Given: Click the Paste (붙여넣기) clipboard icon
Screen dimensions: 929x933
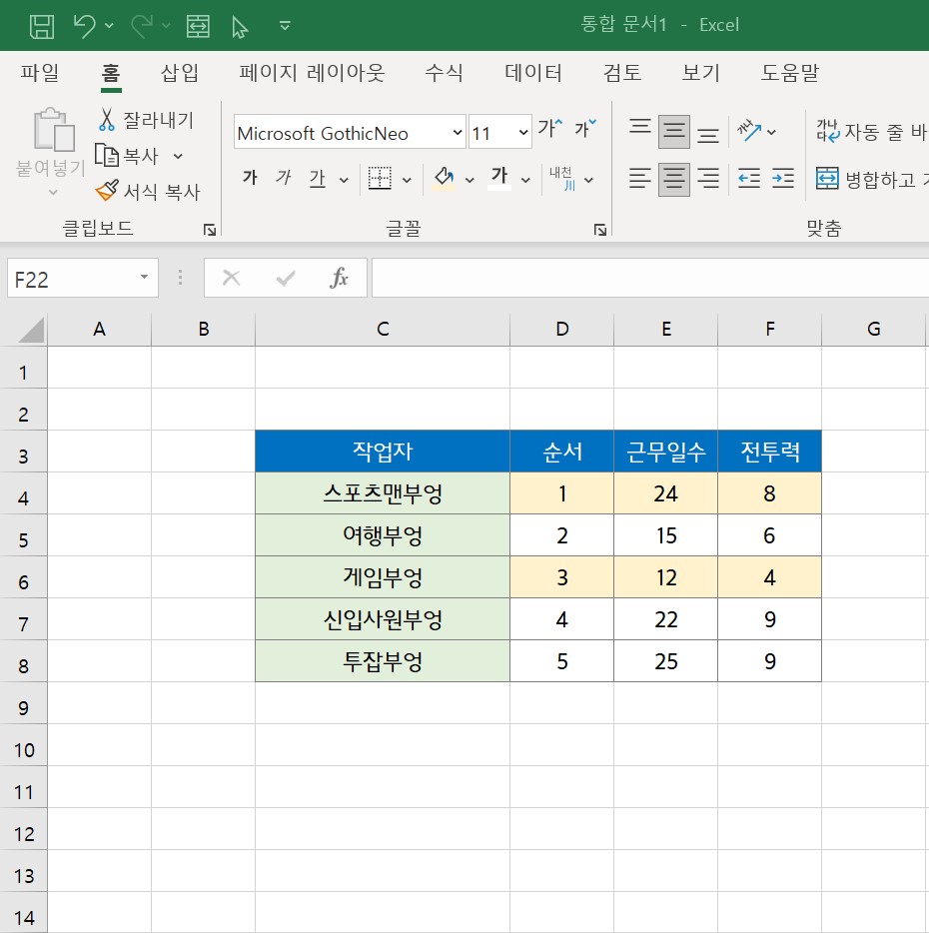Looking at the screenshot, I should [x=54, y=130].
